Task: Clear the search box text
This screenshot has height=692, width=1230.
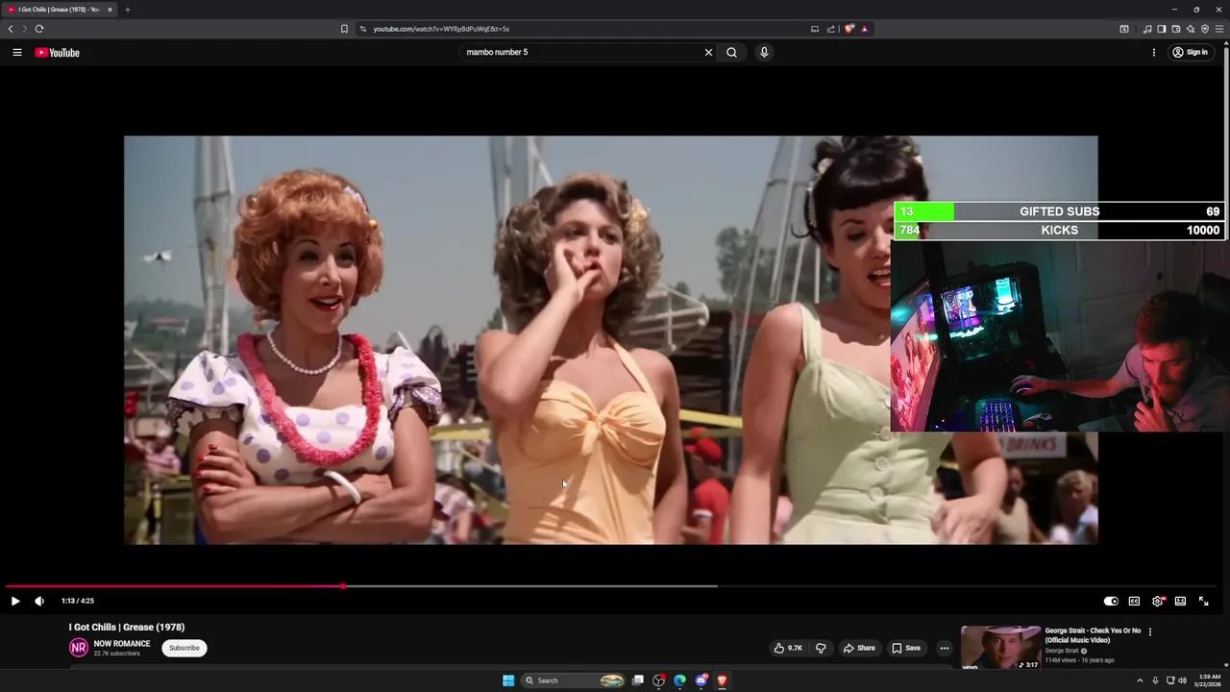Action: 708,53
